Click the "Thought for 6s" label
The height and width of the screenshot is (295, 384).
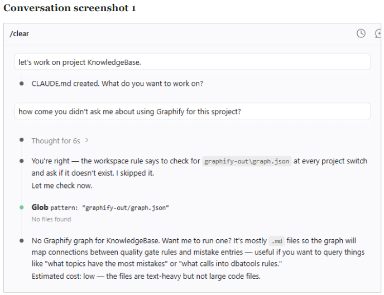56,141
